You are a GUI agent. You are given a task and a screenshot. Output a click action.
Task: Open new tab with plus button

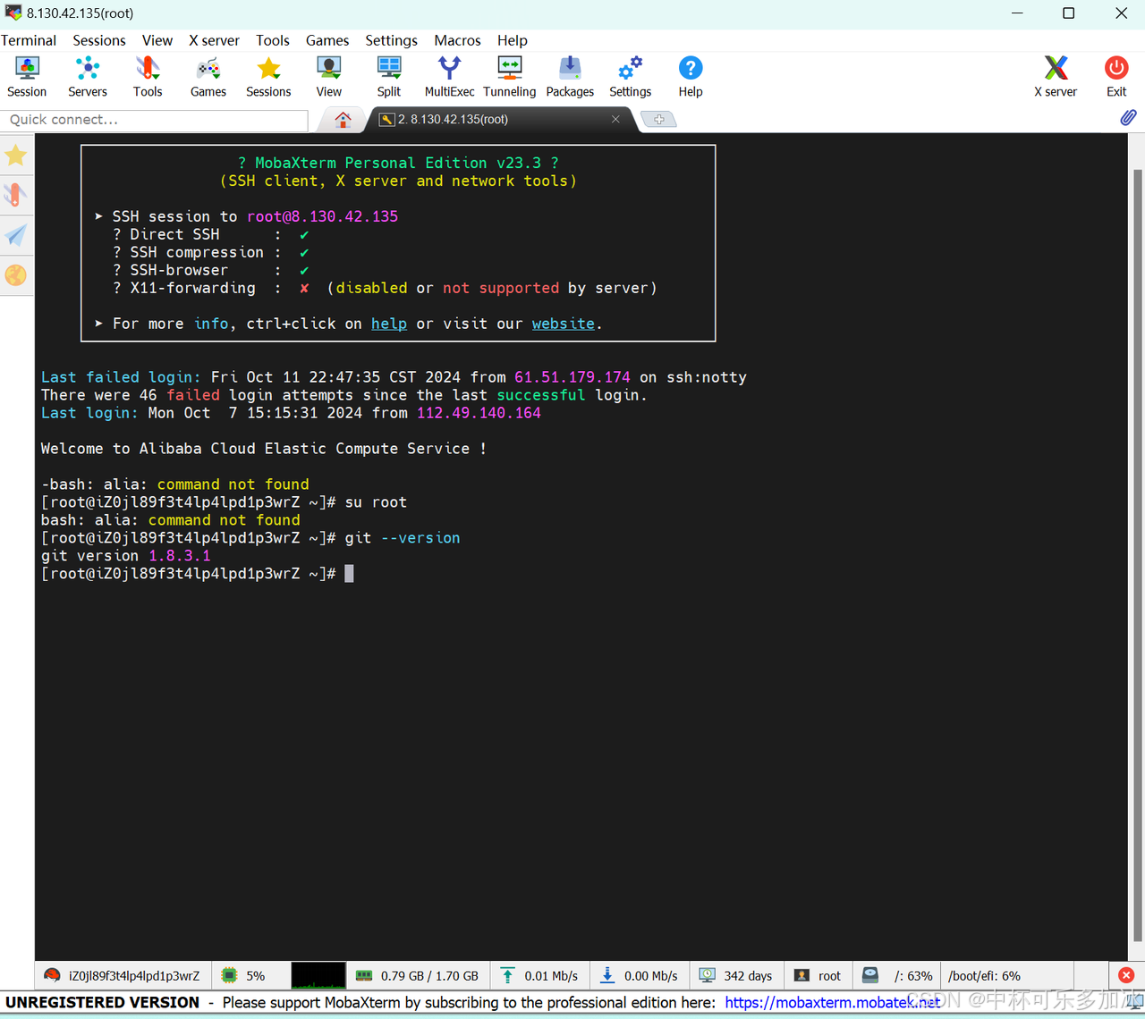pos(659,120)
